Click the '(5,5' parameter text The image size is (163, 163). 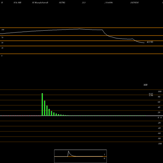(84, 3)
